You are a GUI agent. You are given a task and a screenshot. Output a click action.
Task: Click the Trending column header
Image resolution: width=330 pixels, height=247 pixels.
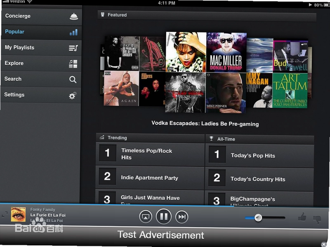click(x=150, y=138)
